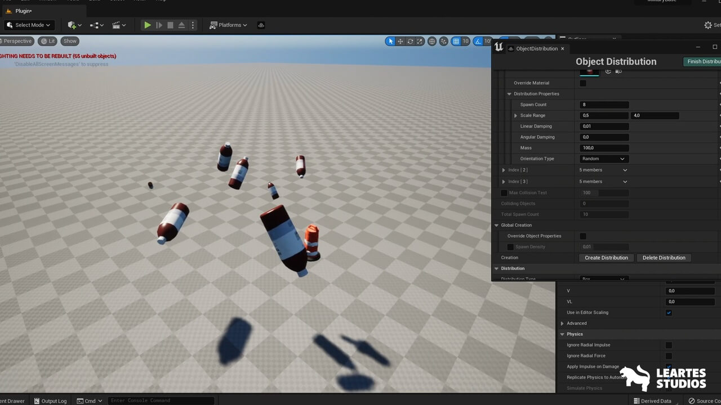Toggle the grid snapping icon
721x405 pixels.
coord(456,41)
